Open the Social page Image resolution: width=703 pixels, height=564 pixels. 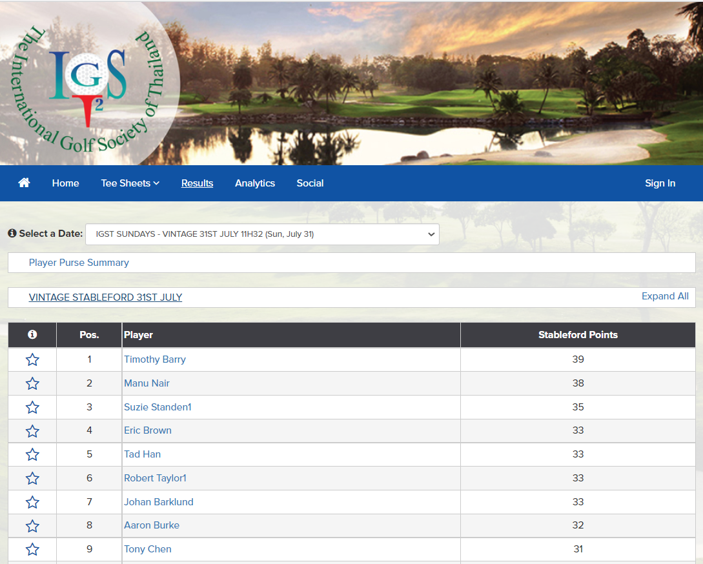click(x=311, y=183)
